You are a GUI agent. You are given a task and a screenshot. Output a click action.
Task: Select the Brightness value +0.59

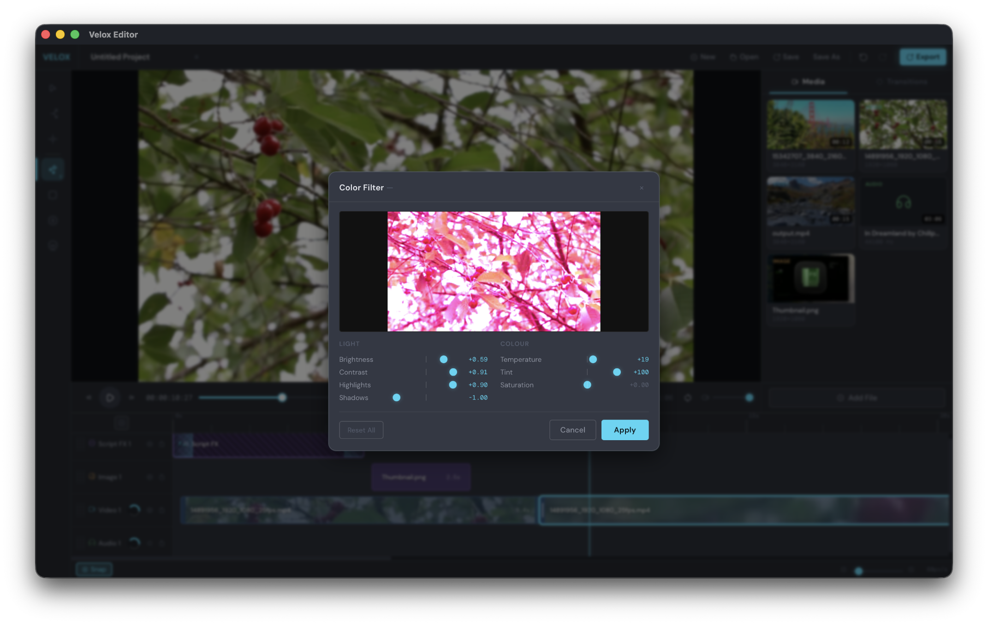pyautogui.click(x=478, y=360)
